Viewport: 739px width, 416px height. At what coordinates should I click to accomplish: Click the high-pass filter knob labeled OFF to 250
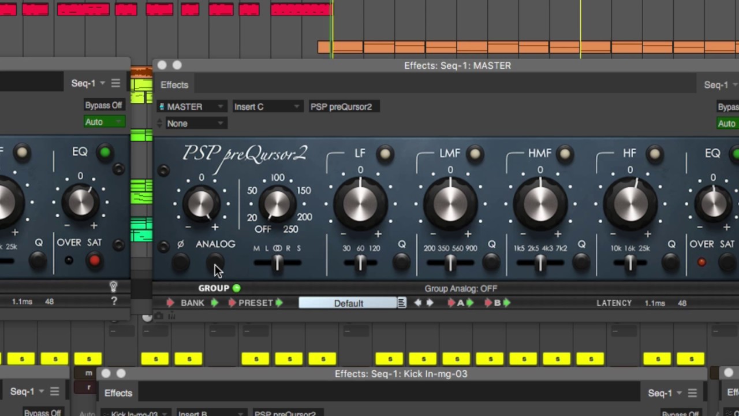tap(277, 203)
